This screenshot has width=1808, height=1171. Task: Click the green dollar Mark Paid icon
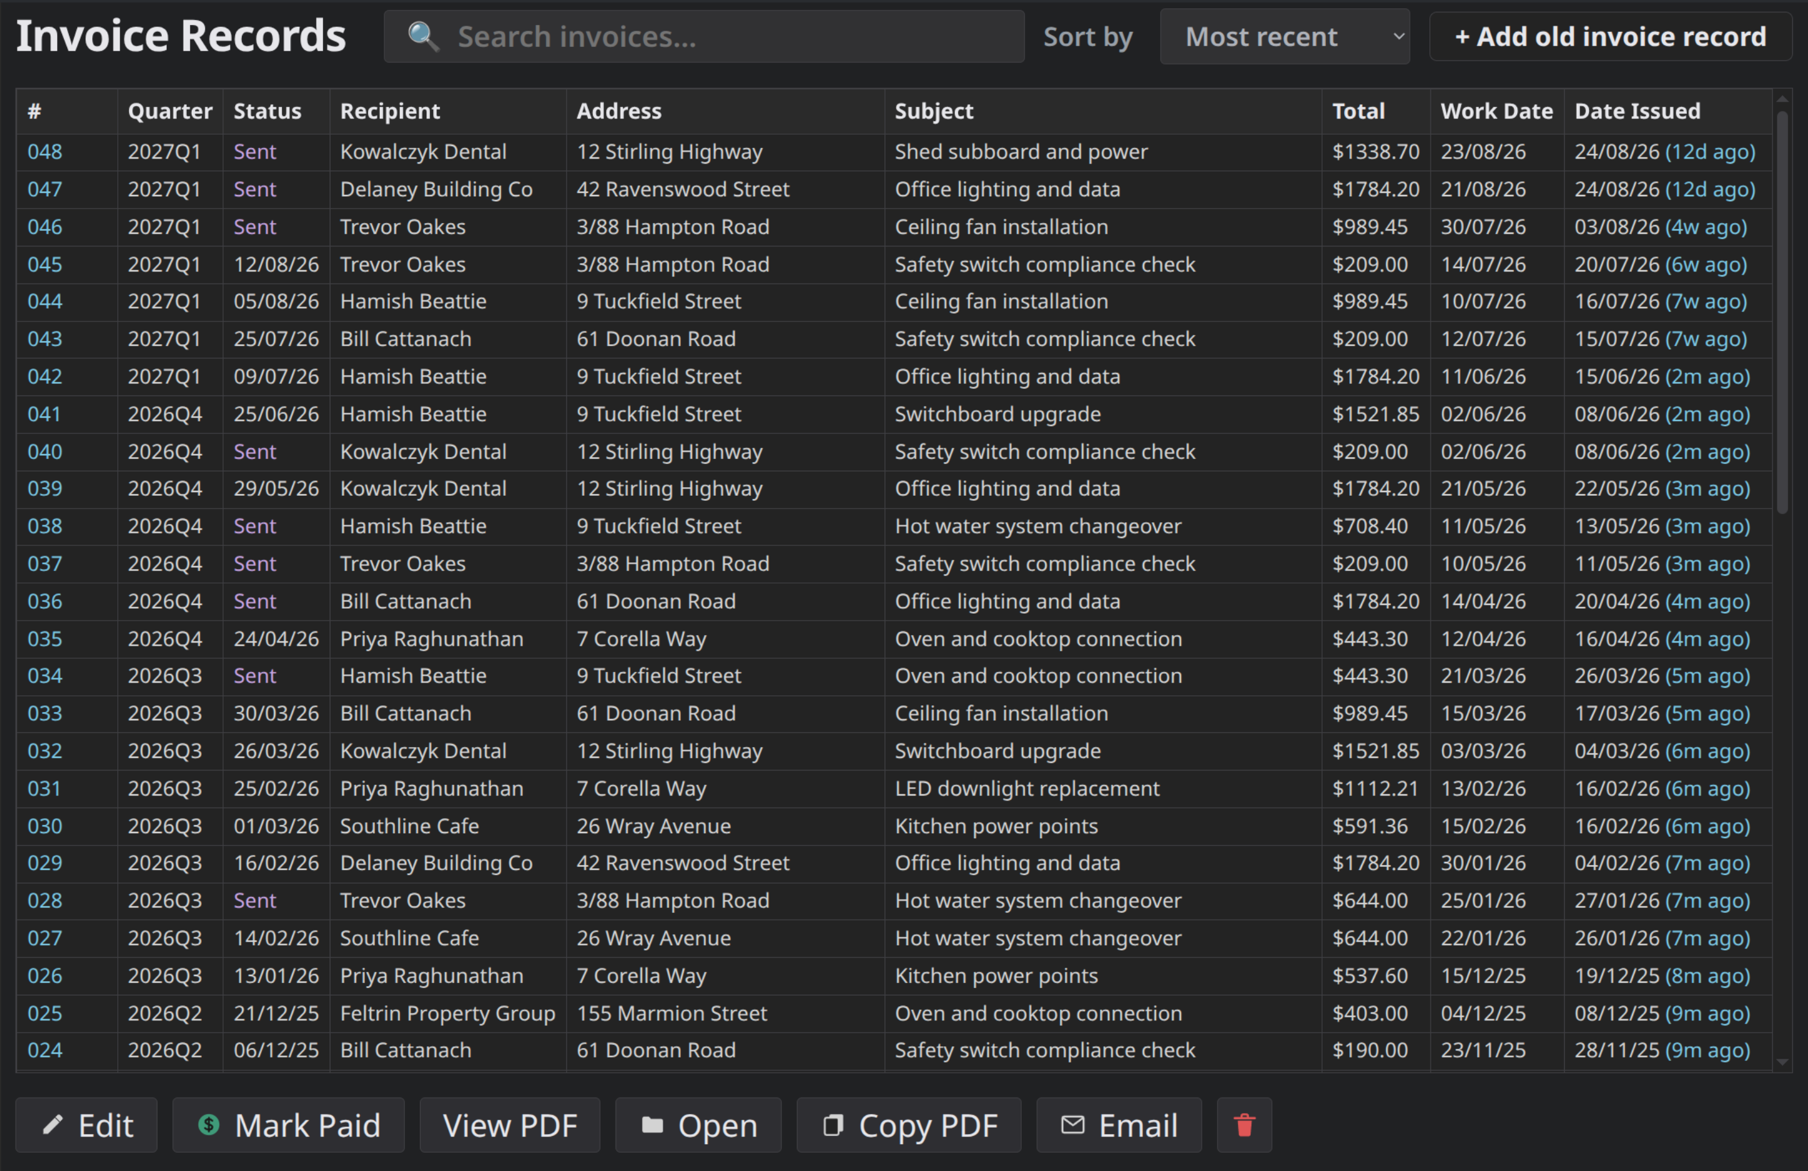tap(208, 1125)
